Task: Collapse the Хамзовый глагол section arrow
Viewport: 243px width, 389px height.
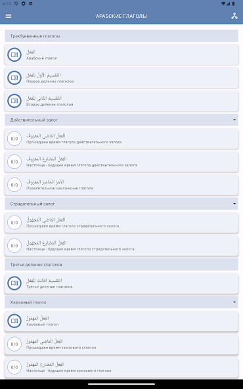Action: (x=234, y=302)
